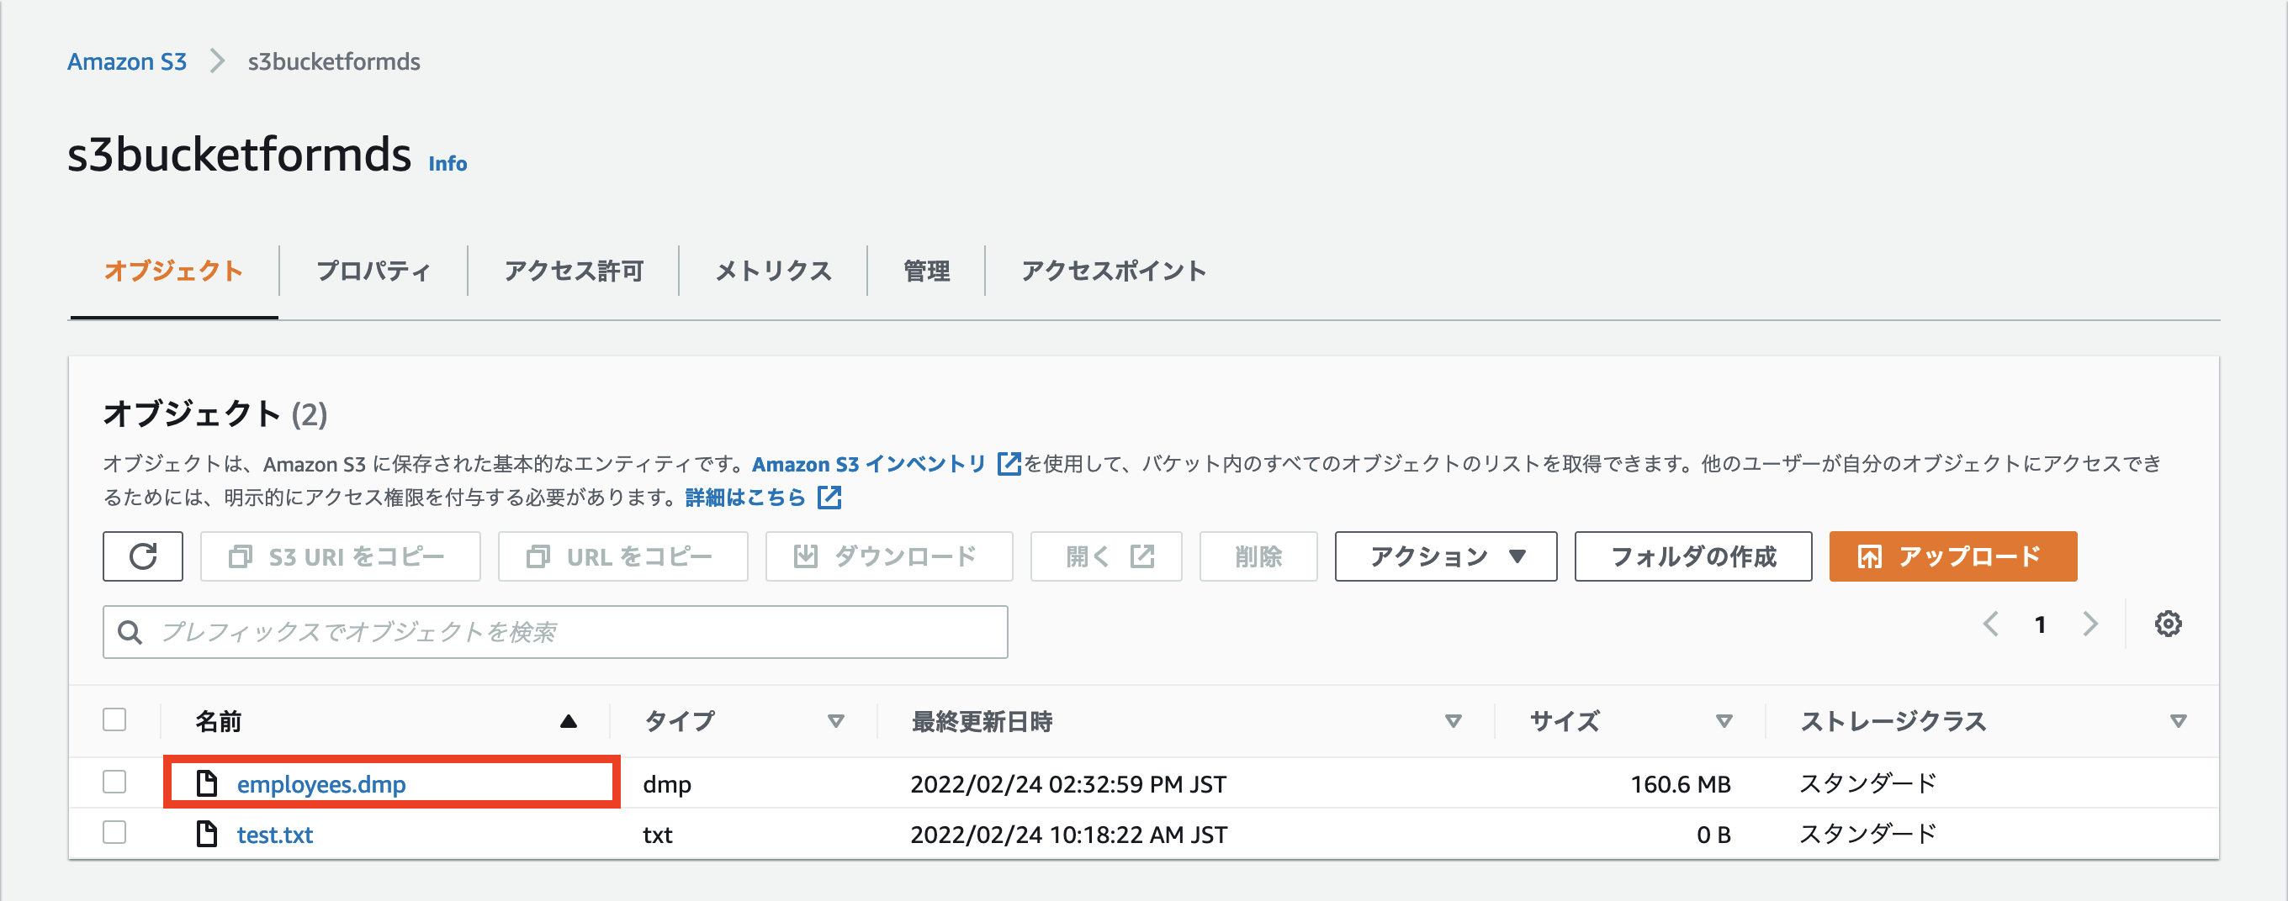Click the file icon beside test.txt

pos(208,833)
